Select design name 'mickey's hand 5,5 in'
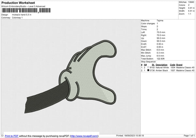The width and height of the screenshot is (196, 138). pyautogui.click(x=22, y=15)
